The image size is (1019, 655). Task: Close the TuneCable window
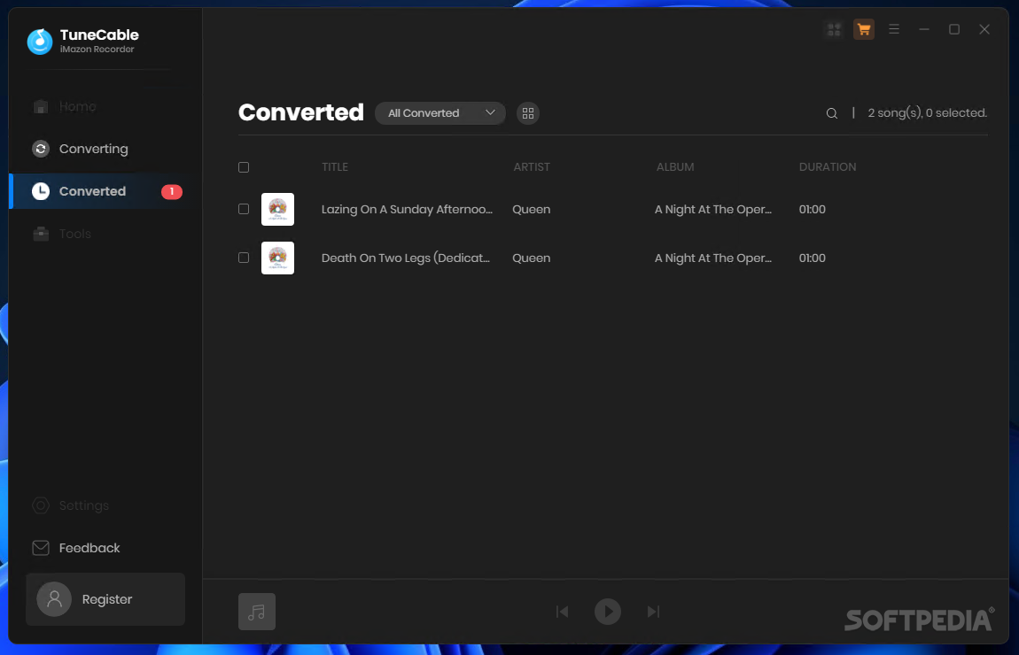[984, 29]
